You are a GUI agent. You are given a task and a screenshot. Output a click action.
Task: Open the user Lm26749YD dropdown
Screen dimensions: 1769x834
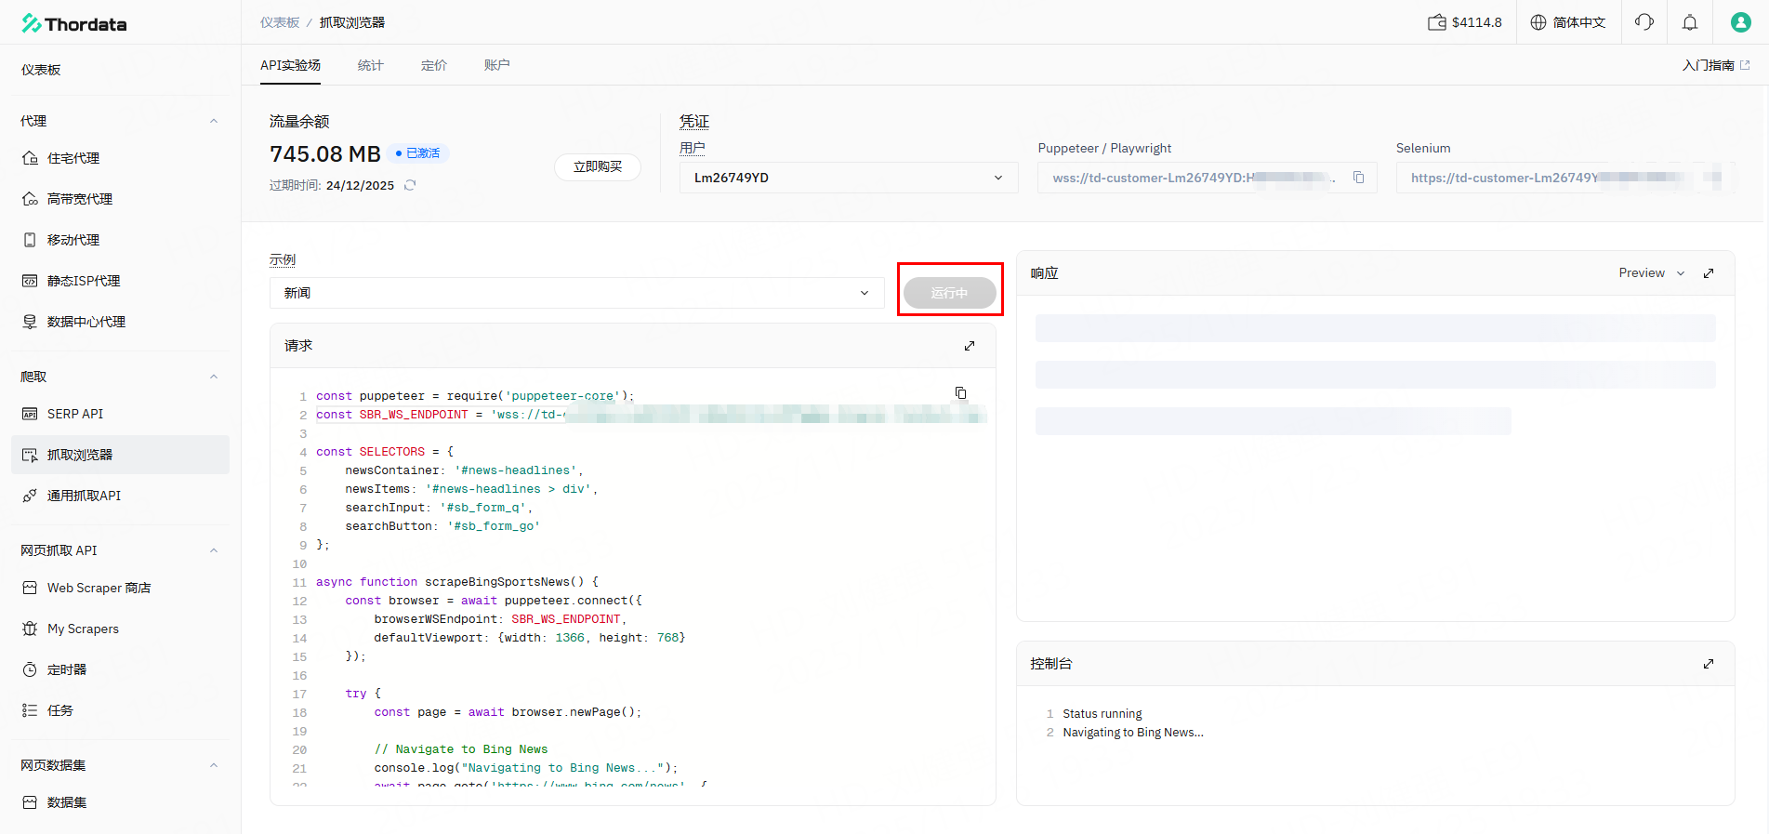pyautogui.click(x=848, y=178)
